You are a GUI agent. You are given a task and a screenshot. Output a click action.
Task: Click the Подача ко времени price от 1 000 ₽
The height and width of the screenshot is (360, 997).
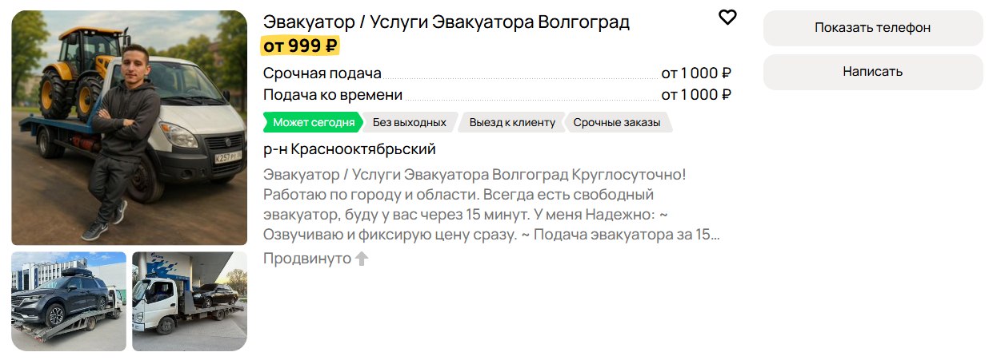pyautogui.click(x=696, y=95)
